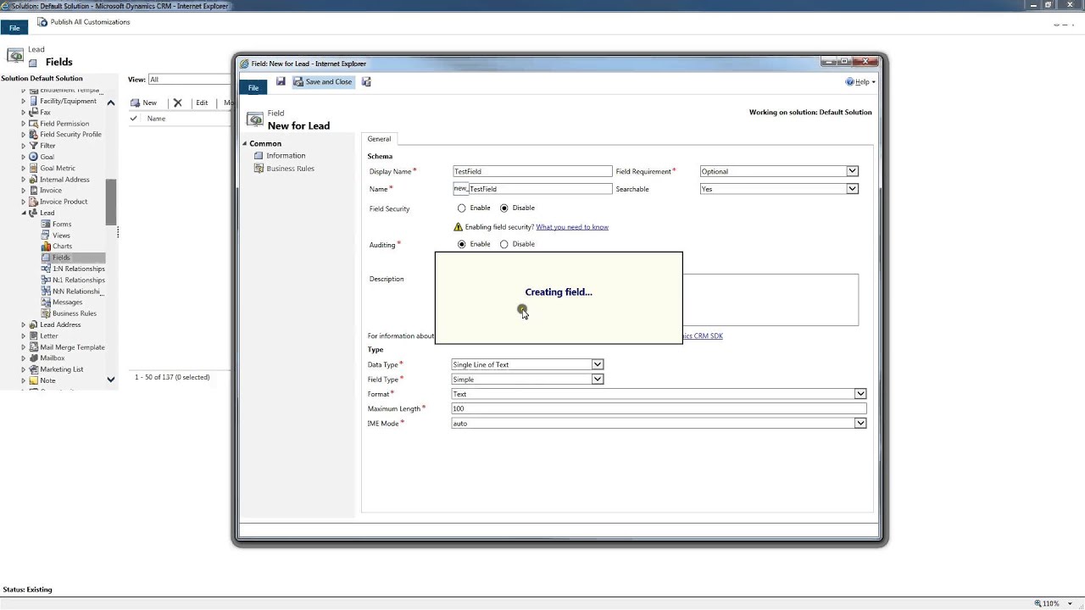Collapse the Lead node in solution tree
The height and width of the screenshot is (610, 1085).
(24, 213)
